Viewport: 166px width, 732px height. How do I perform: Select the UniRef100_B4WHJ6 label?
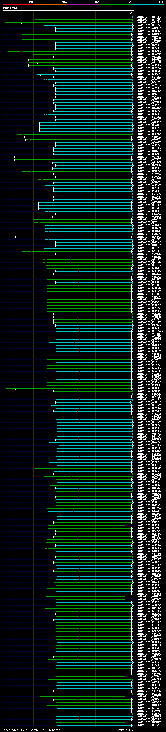(149, 71)
